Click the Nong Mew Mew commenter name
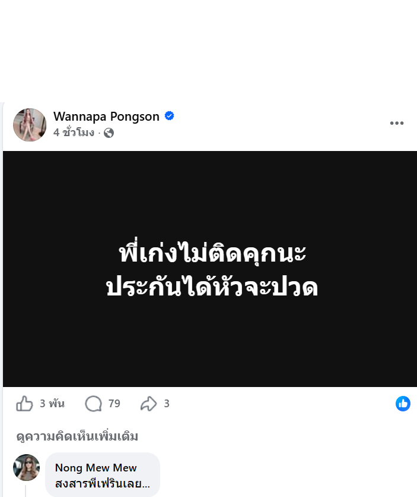 pos(96,467)
